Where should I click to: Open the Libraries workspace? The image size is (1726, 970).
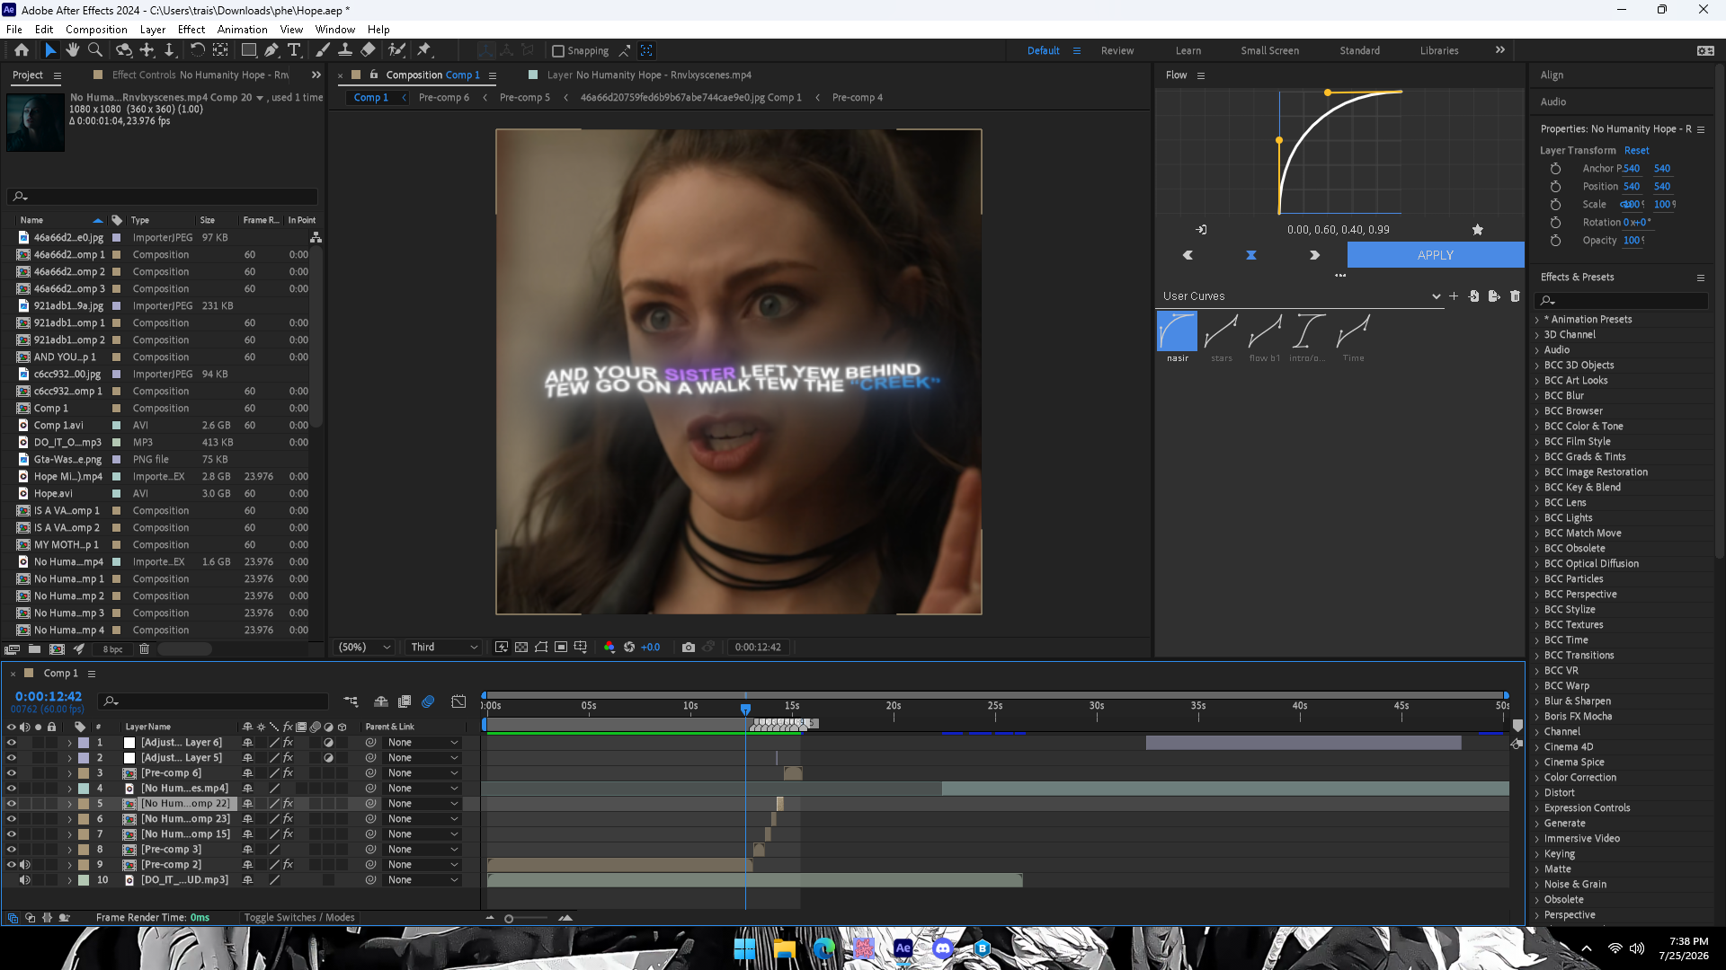click(1439, 51)
